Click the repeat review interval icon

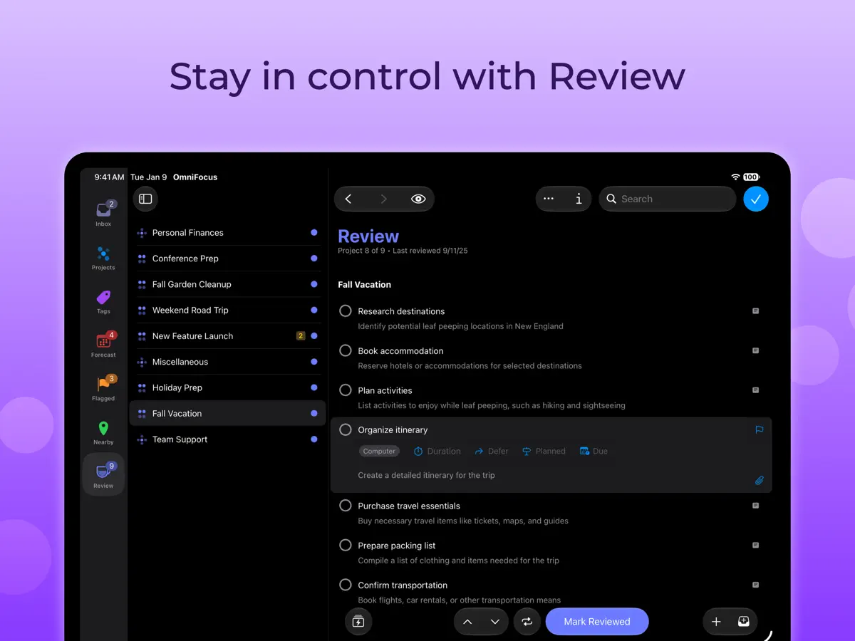coord(527,622)
